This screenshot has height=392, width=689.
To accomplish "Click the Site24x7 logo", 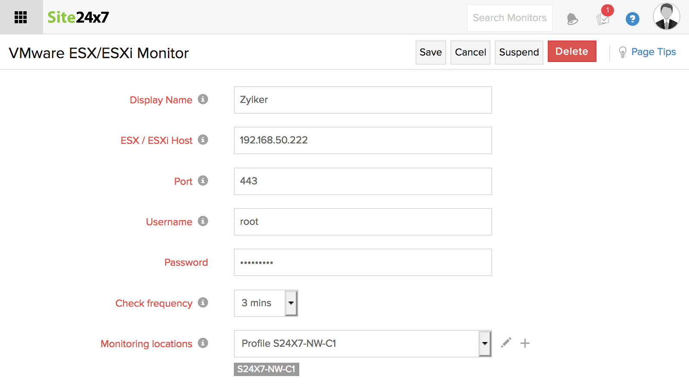I will (x=78, y=17).
